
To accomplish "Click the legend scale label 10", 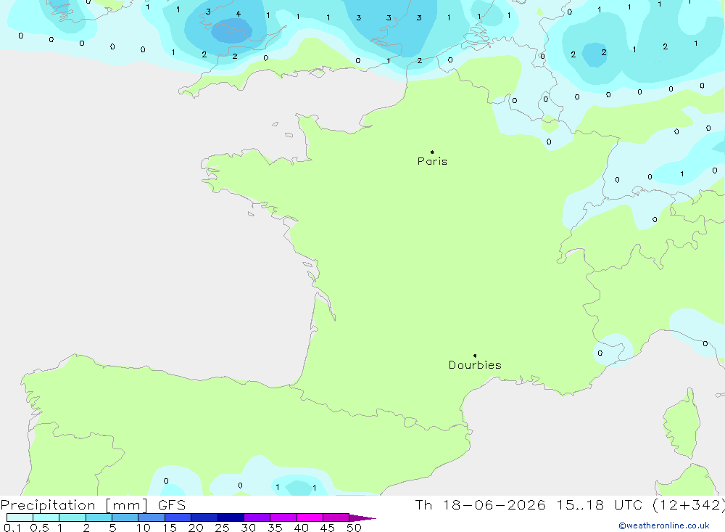I will pyautogui.click(x=144, y=528).
